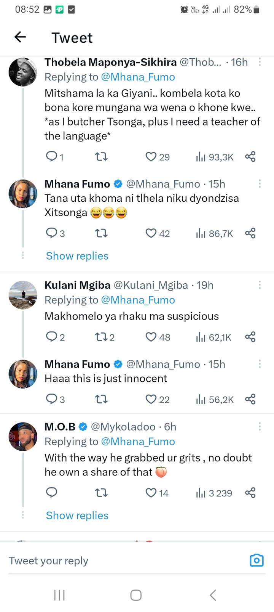Screen dimensions: 274x612
Task: Like Thobela Maponya-Sikhira's reply
Action: click(151, 157)
